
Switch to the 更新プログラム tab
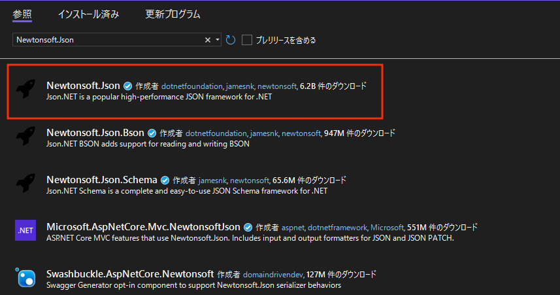click(173, 14)
